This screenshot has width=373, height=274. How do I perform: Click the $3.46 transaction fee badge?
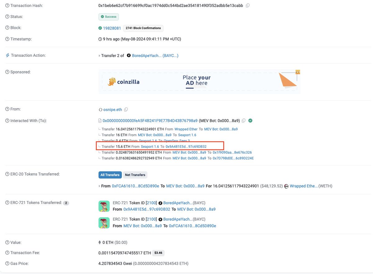point(158,253)
